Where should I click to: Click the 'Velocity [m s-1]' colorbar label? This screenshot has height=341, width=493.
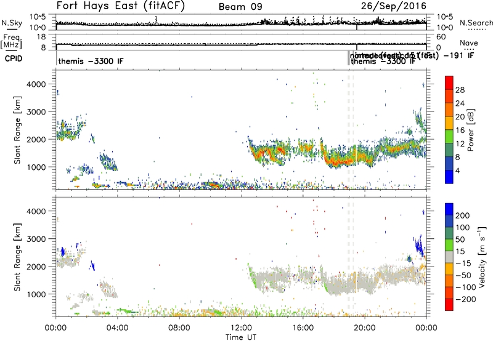(482, 257)
